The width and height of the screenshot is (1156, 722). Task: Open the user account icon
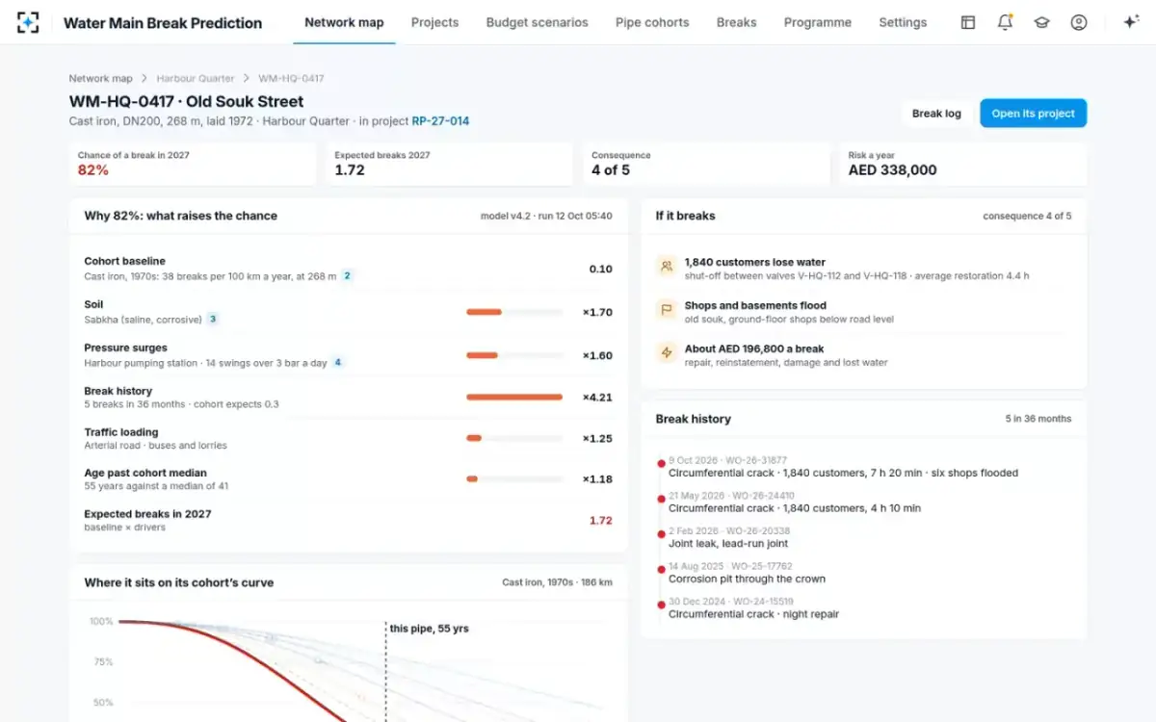coord(1079,22)
